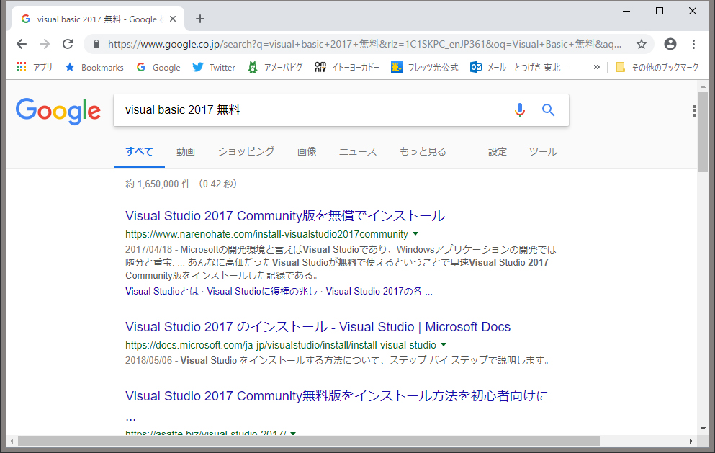
Task: Open the ツール tools menu
Action: click(543, 151)
